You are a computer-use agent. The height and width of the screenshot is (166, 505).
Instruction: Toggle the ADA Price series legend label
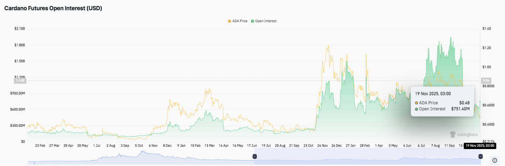tap(240, 21)
